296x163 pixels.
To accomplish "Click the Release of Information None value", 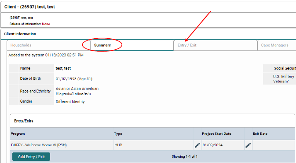I will (46, 24).
